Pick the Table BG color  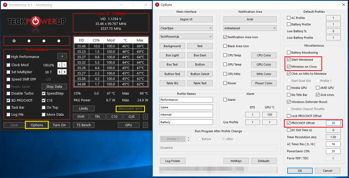[172, 83]
